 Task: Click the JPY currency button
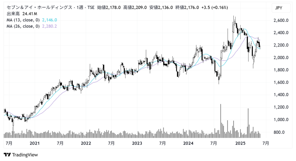point(281,8)
